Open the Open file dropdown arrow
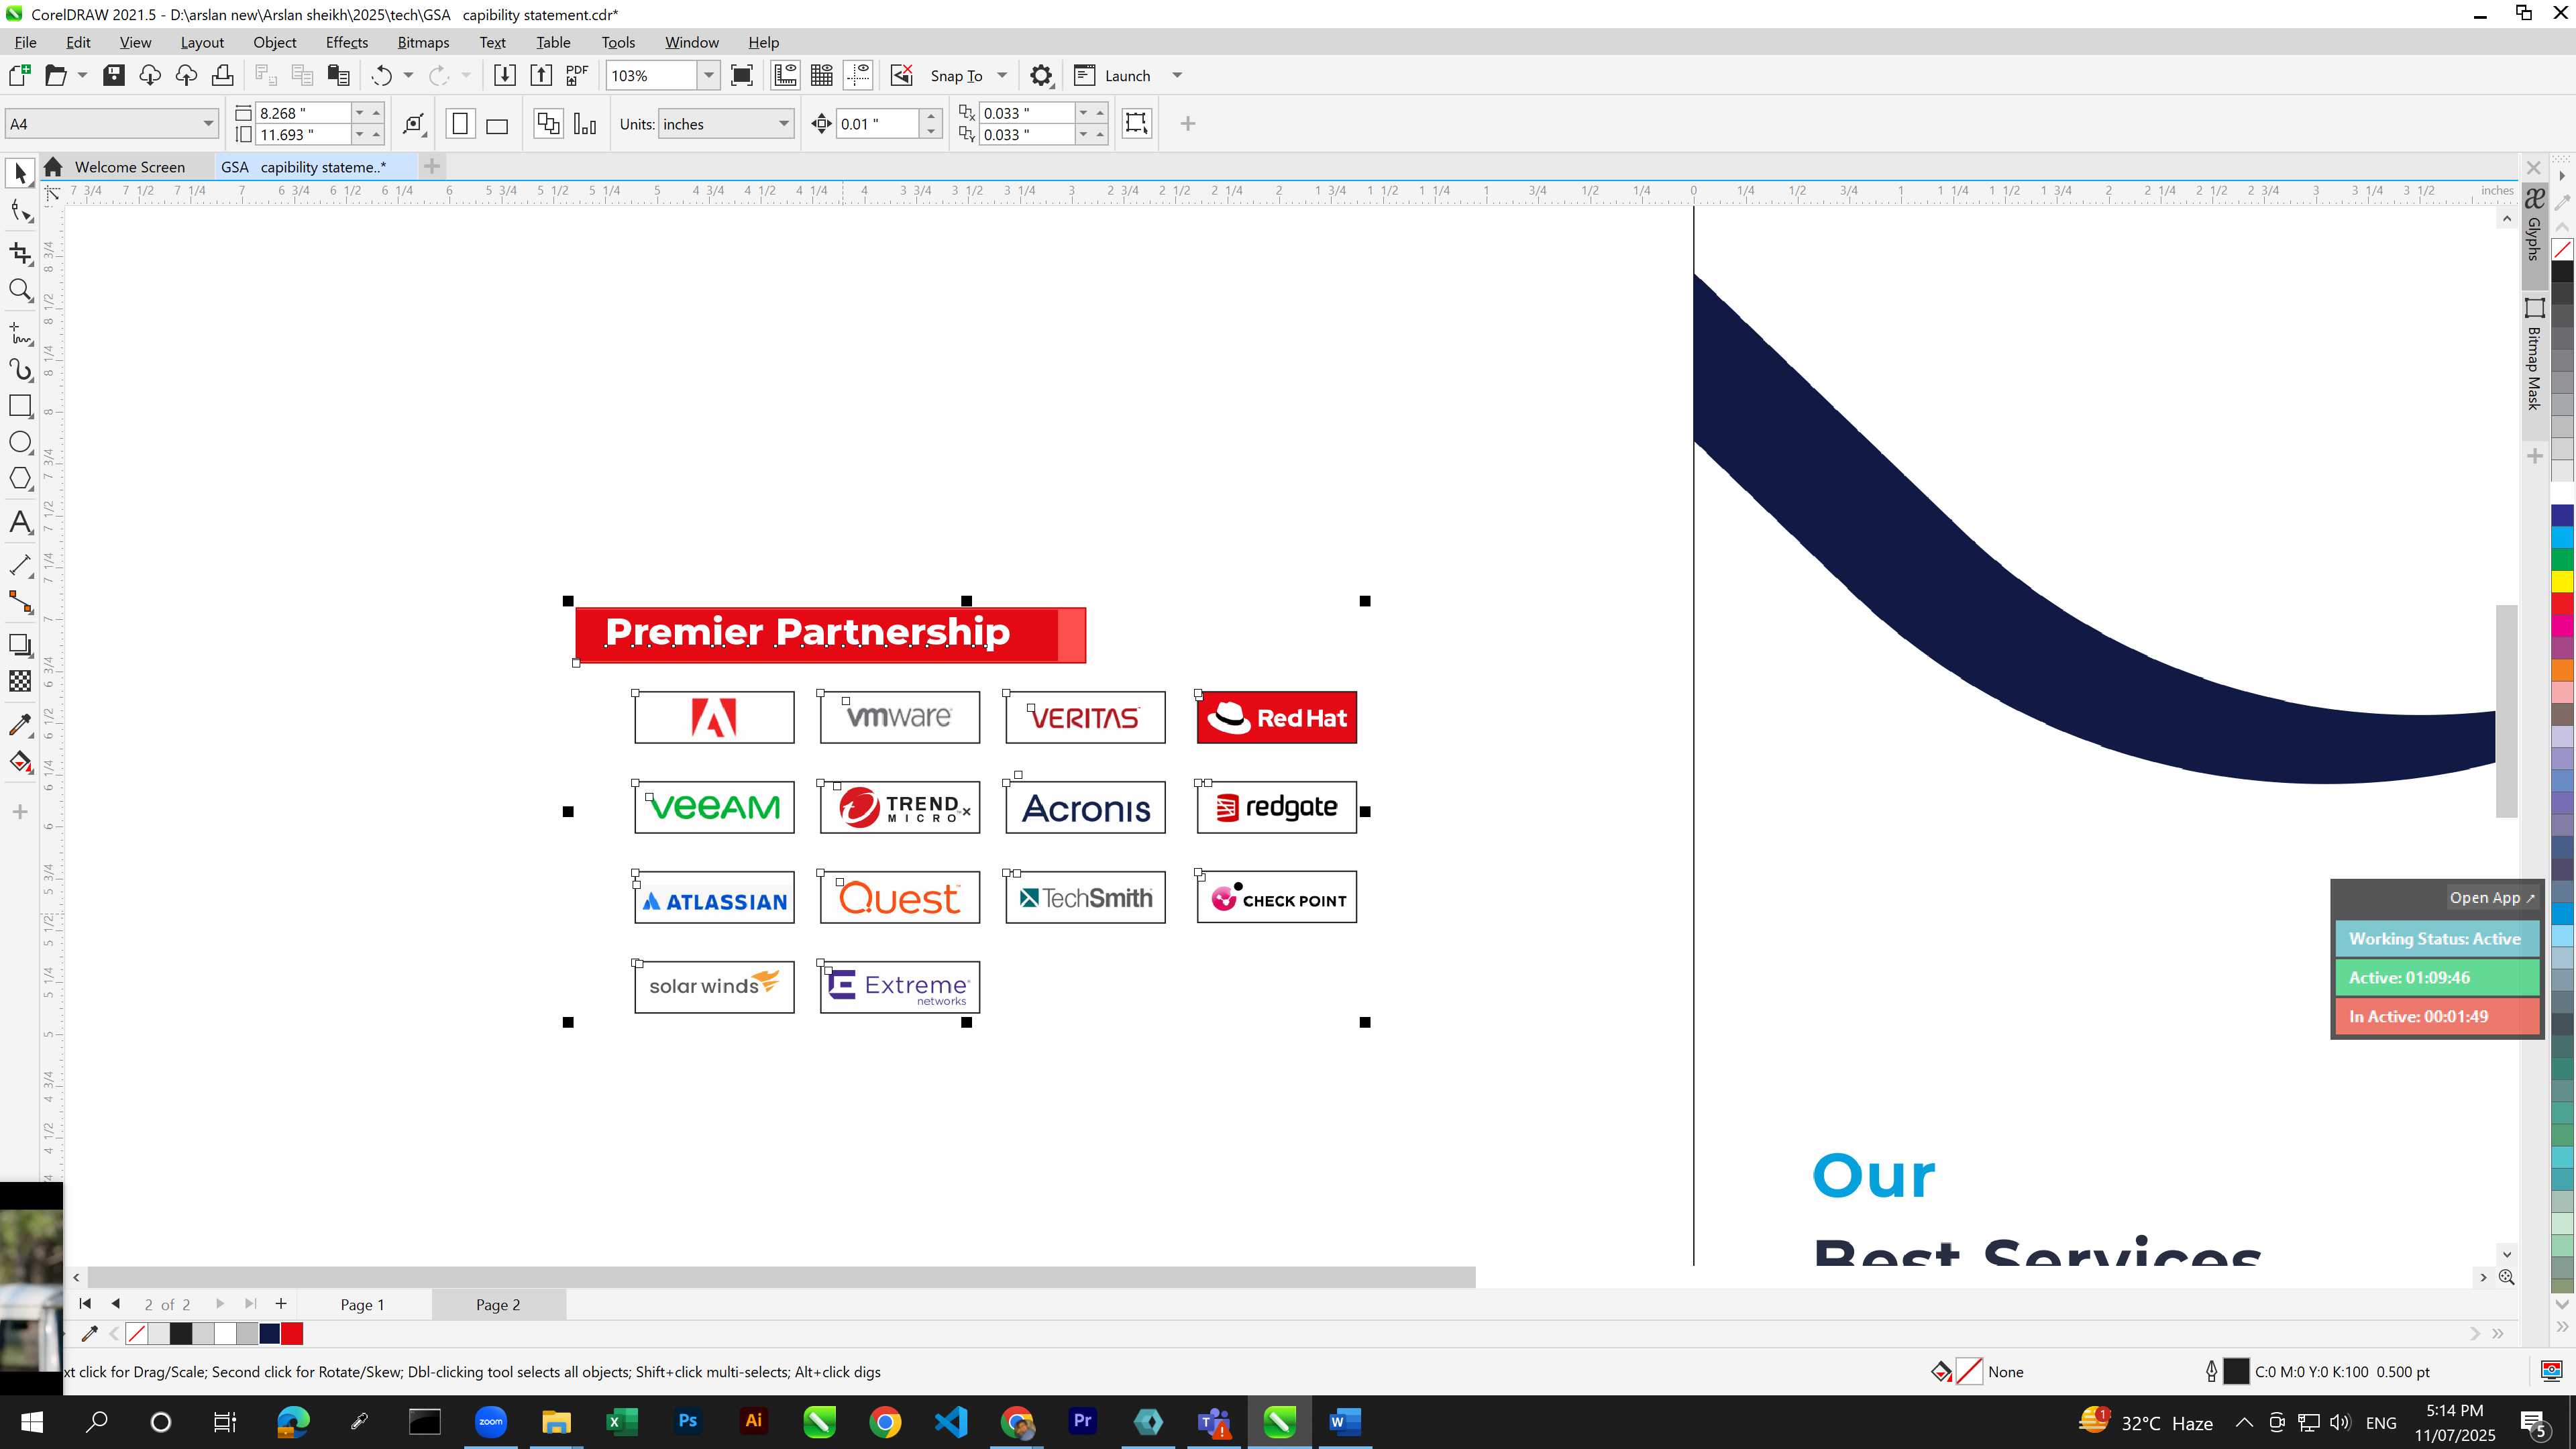The image size is (2576, 1449). [x=82, y=75]
